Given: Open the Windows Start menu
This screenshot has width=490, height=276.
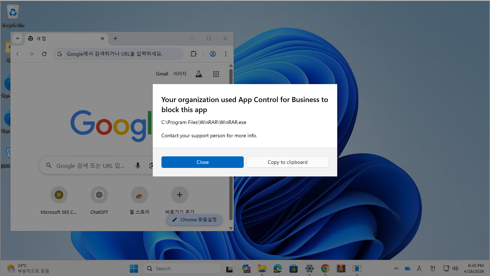Looking at the screenshot, I should click(134, 268).
